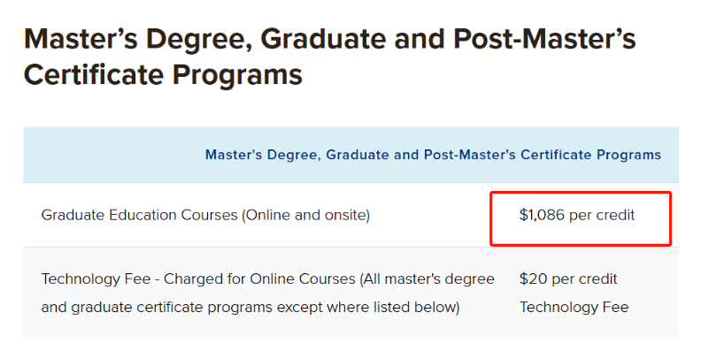Click "Technology Fee - Charged" row label start

134,279
